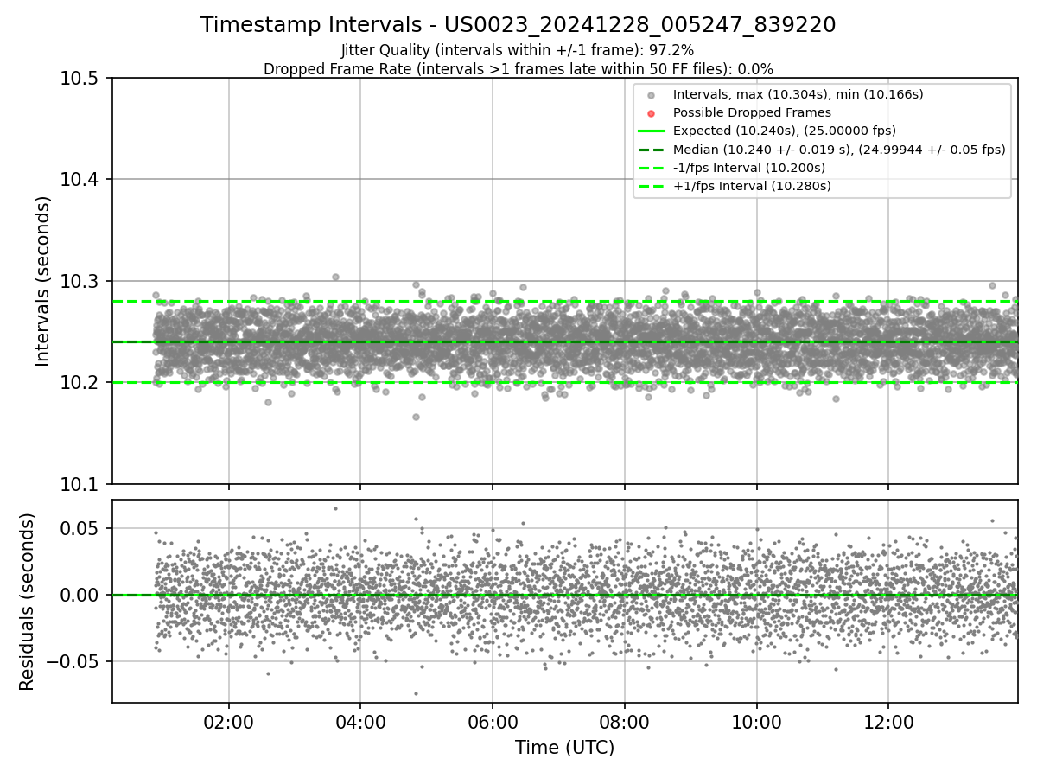The height and width of the screenshot is (778, 1037).
Task: Click the gray marker beside Intervals legend entry
Action: click(x=652, y=95)
